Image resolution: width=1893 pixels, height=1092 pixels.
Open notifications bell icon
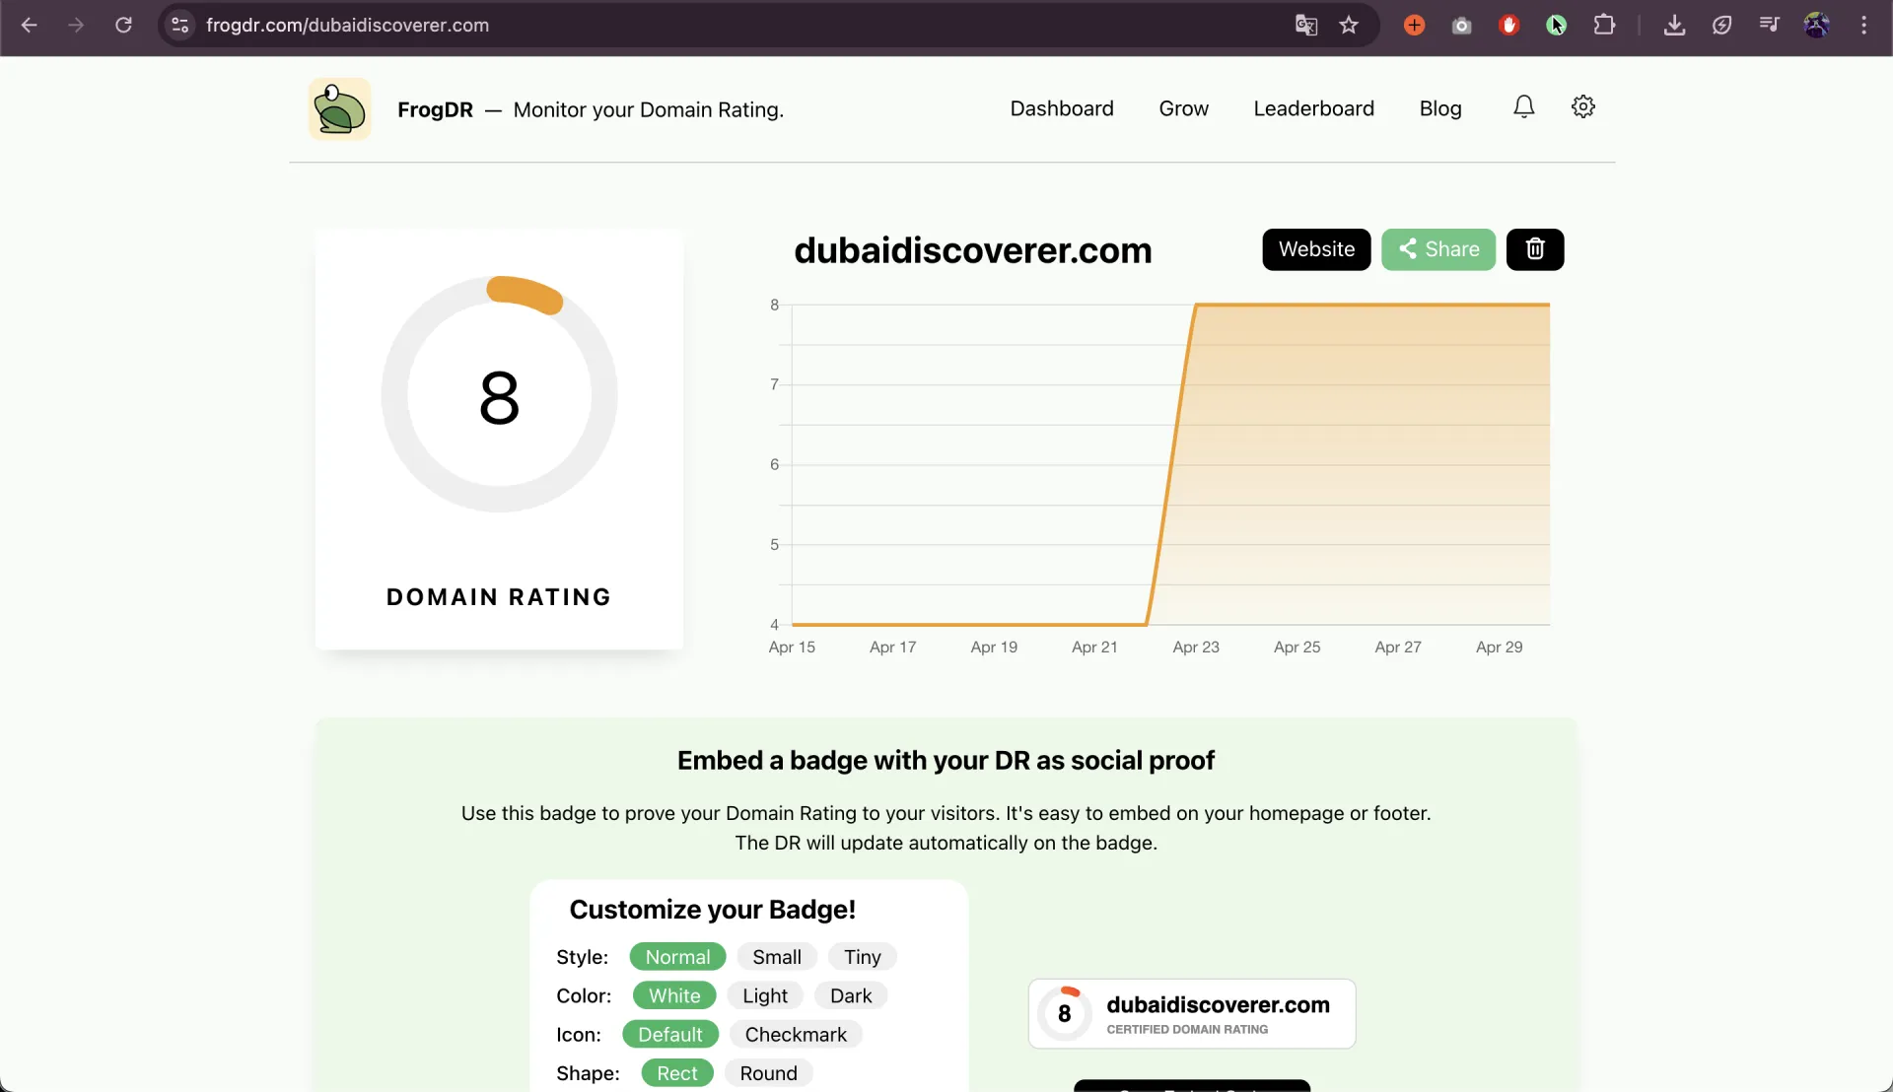coord(1523,107)
